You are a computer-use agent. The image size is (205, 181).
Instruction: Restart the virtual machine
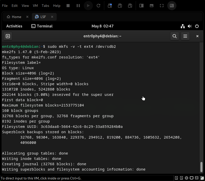[98, 6]
